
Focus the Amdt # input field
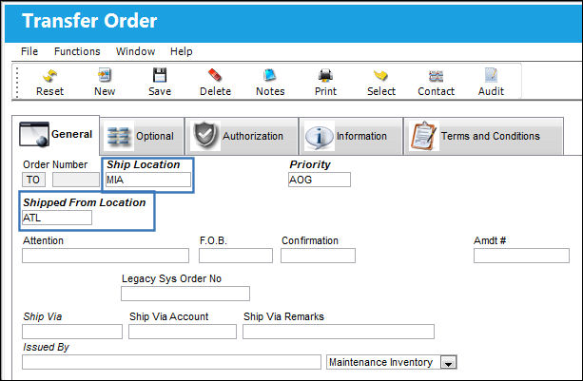click(521, 256)
